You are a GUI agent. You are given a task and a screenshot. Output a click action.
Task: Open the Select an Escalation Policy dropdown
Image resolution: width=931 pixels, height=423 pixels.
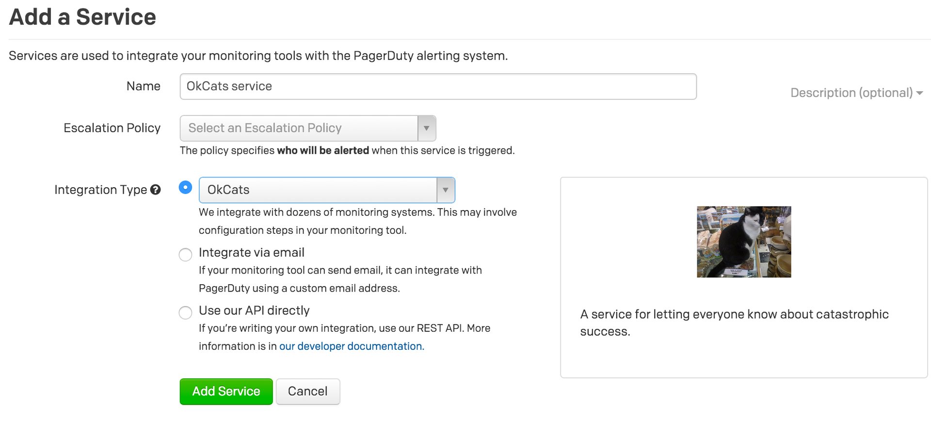pyautogui.click(x=299, y=128)
